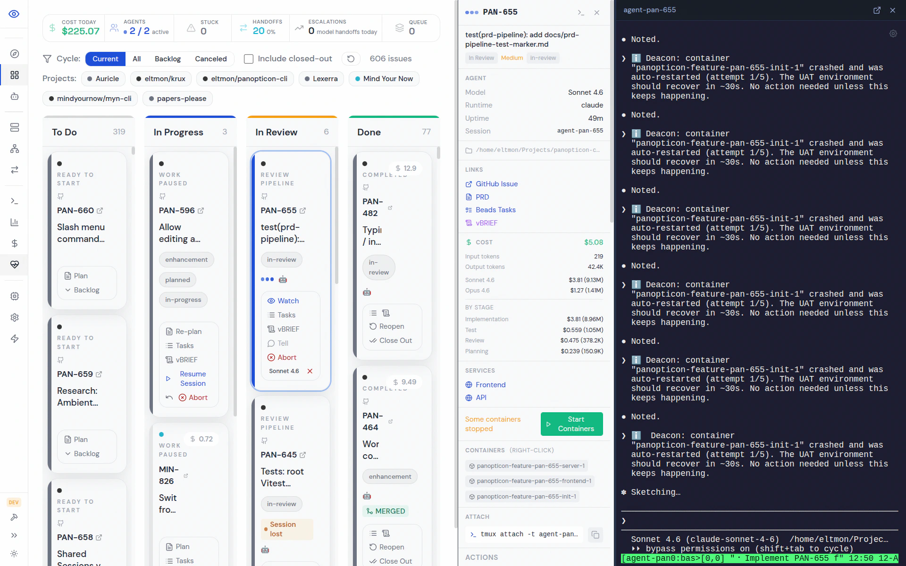Open the In Review column header
Image resolution: width=906 pixels, height=566 pixels.
[292, 132]
